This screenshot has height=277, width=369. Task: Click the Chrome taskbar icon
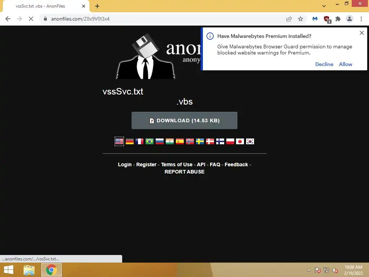52,270
